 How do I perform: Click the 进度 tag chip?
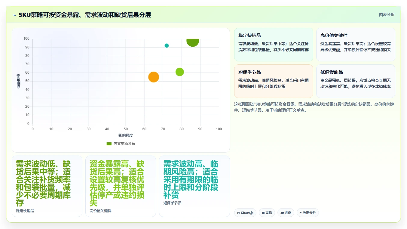pos(286,213)
